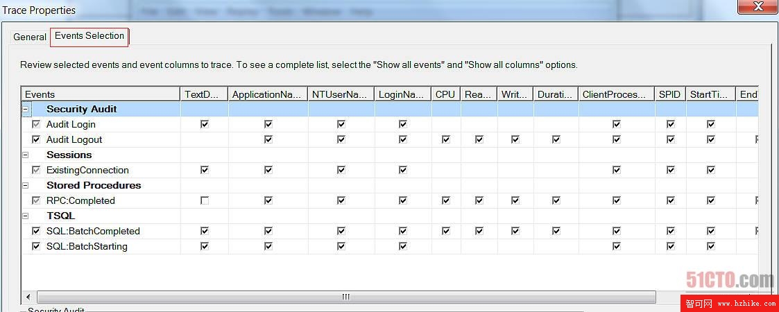Uncheck Writes for SQL:BatchCompleted
The width and height of the screenshot is (779, 312).
(515, 231)
